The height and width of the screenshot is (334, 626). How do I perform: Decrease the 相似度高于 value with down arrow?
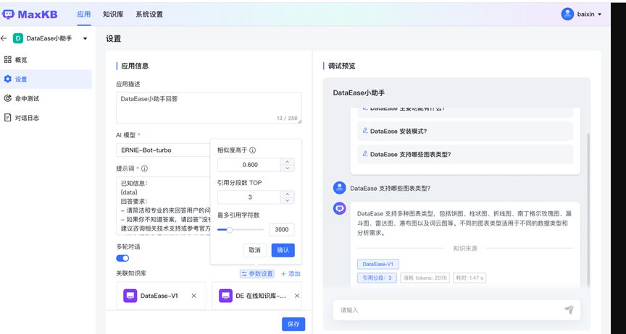pyautogui.click(x=288, y=168)
